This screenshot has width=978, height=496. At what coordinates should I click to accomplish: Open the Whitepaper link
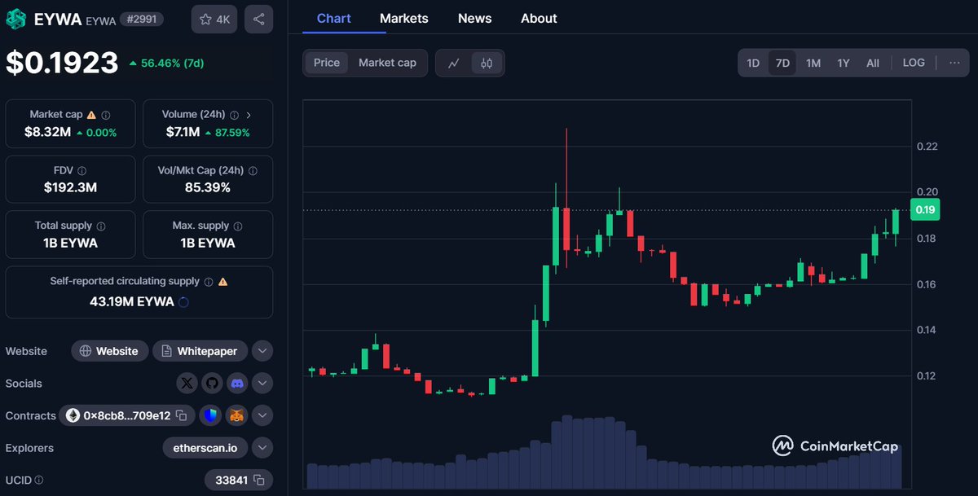[200, 351]
